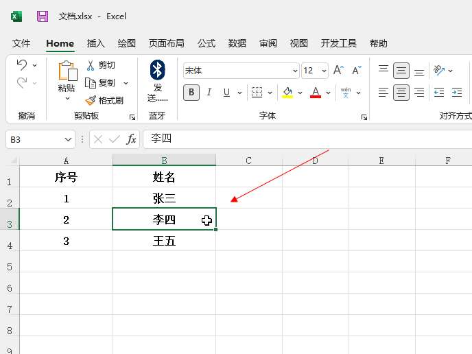Click the Bluetooth send icon
The image size is (472, 354).
[x=158, y=69]
